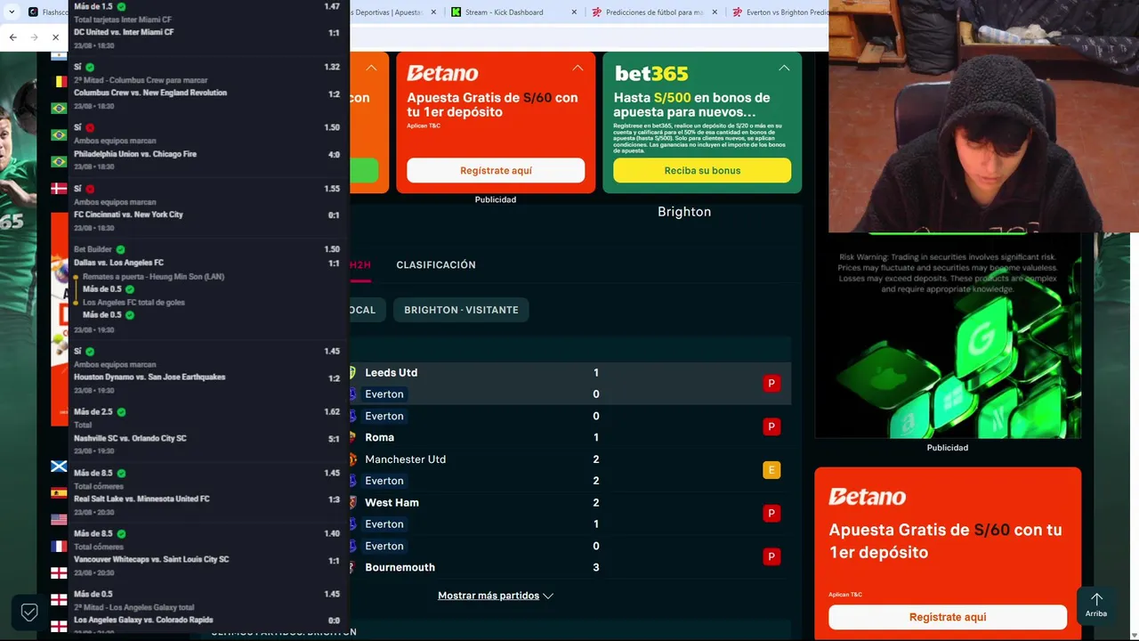Click the streamer webcam overlay
The image size is (1139, 641).
[x=983, y=116]
